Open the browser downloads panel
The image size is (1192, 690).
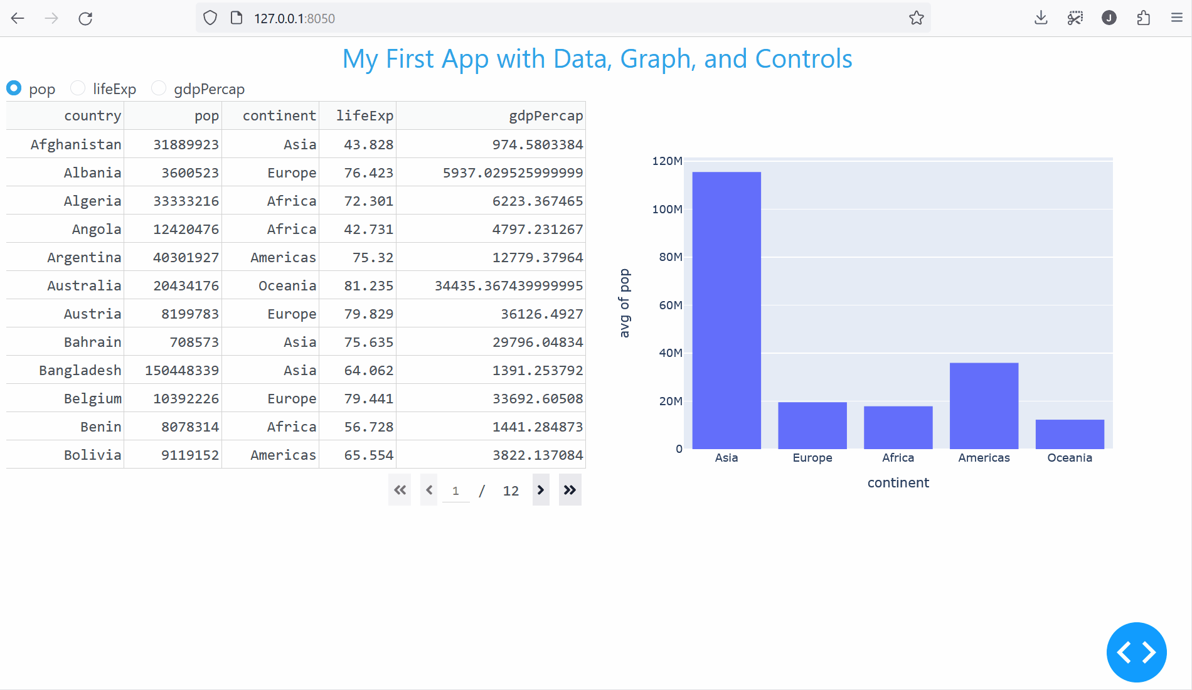1041,18
